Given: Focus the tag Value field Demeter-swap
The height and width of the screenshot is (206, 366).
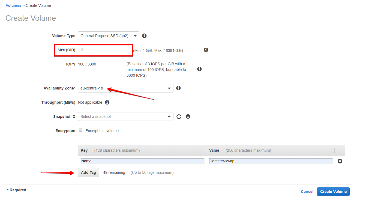Looking at the screenshot, I should 271,161.
